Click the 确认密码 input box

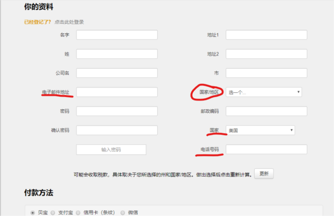click(x=117, y=130)
